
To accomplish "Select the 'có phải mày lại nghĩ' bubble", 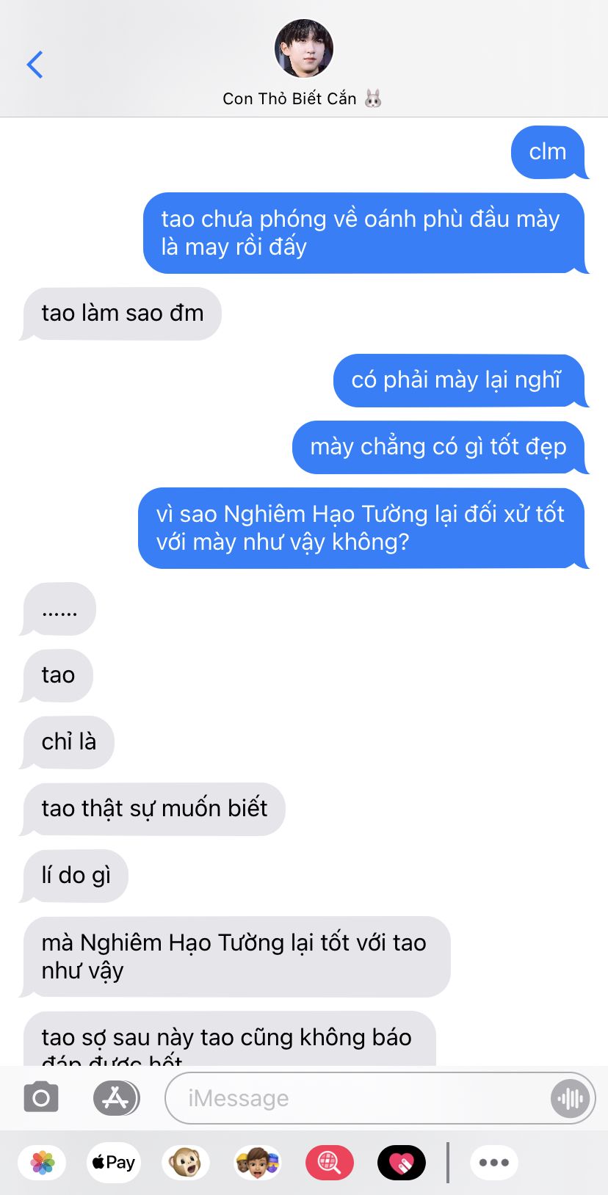I will [x=459, y=380].
